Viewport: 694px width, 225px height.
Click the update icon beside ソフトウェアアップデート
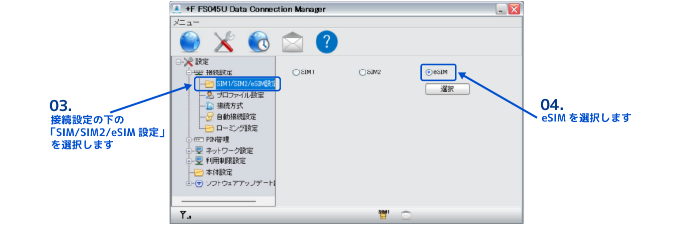pyautogui.click(x=199, y=183)
